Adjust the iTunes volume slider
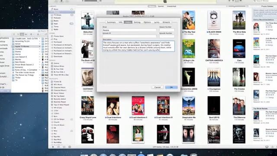 tap(92, 1)
